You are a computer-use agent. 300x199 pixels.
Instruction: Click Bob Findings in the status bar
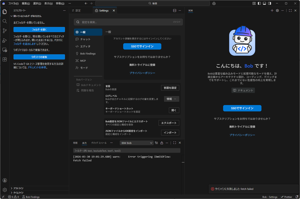(x=31, y=197)
